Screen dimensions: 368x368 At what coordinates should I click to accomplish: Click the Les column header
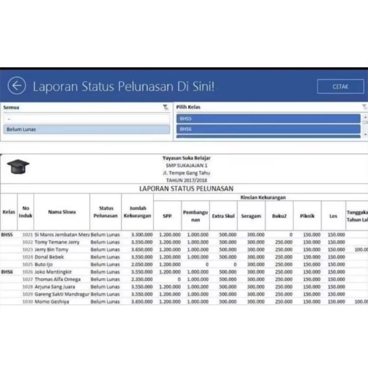333,216
